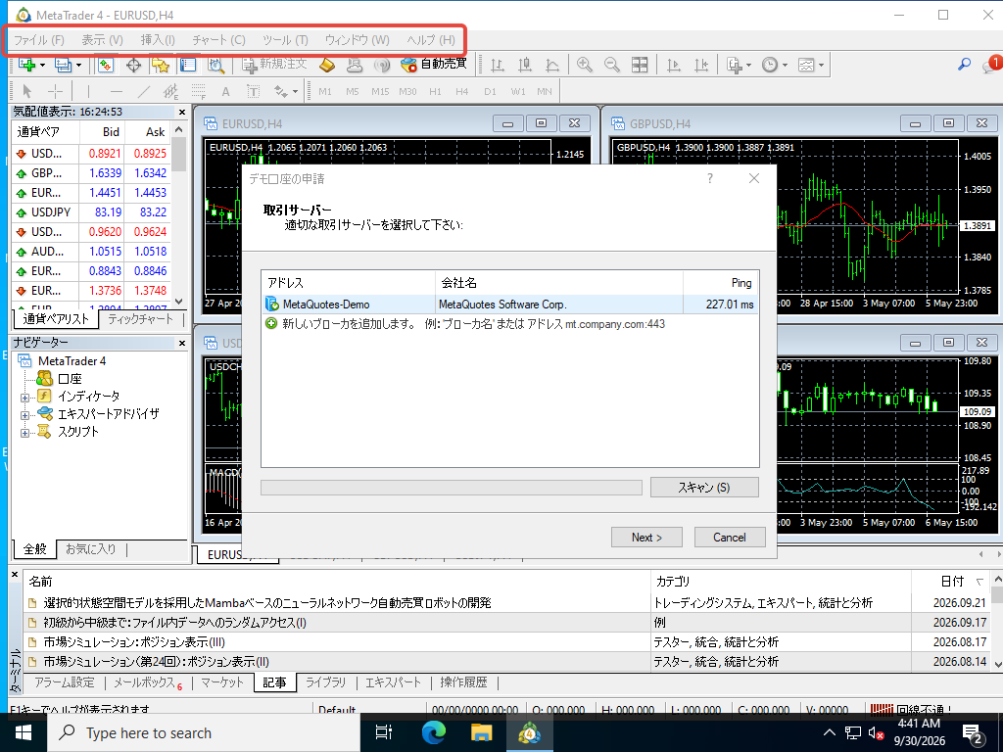1003x752 pixels.
Task: Open the チャート (C) menu
Action: point(218,39)
